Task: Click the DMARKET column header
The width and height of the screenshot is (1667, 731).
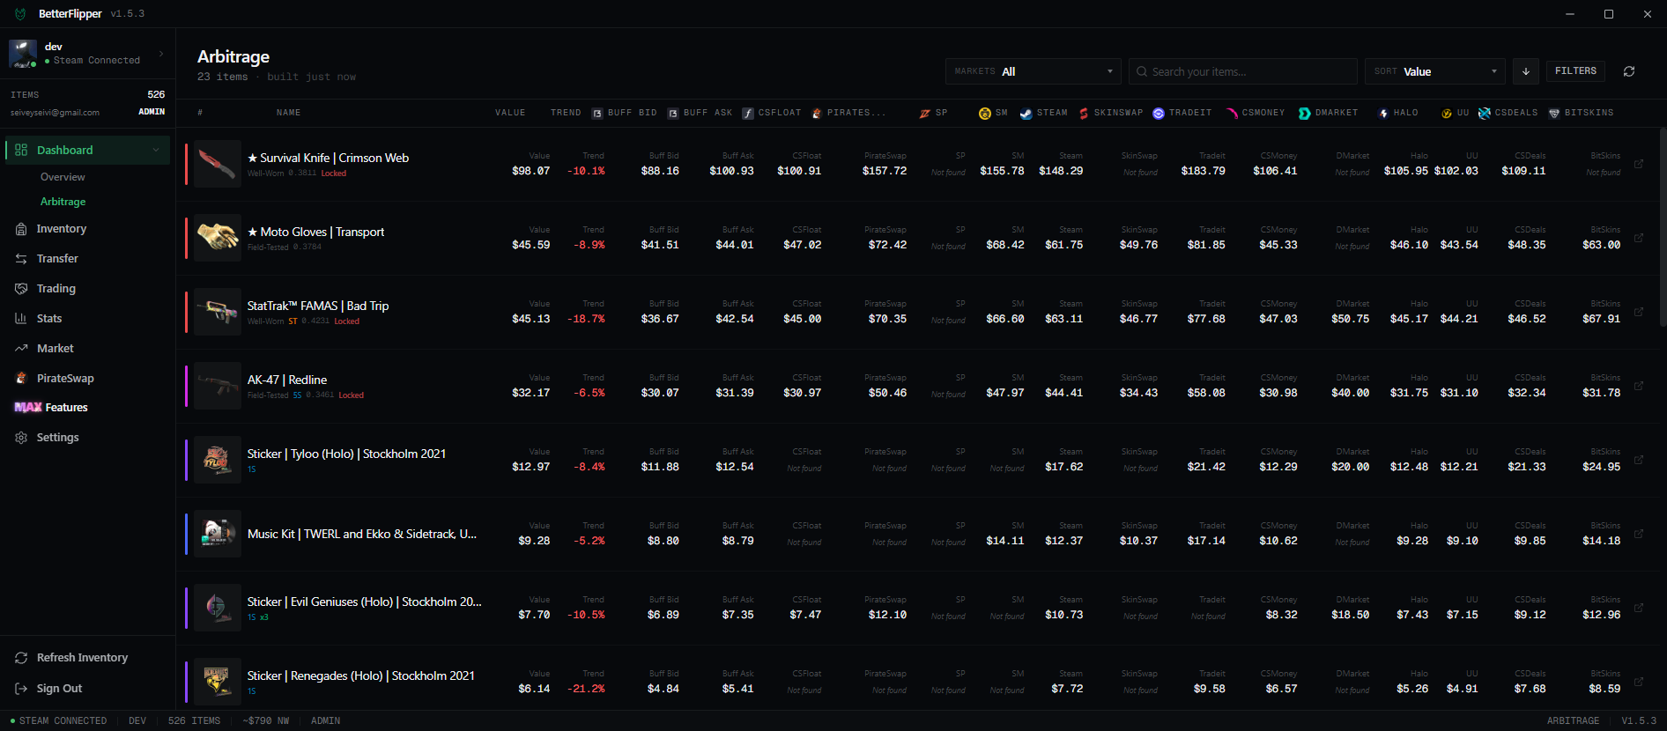Action: [x=1329, y=113]
